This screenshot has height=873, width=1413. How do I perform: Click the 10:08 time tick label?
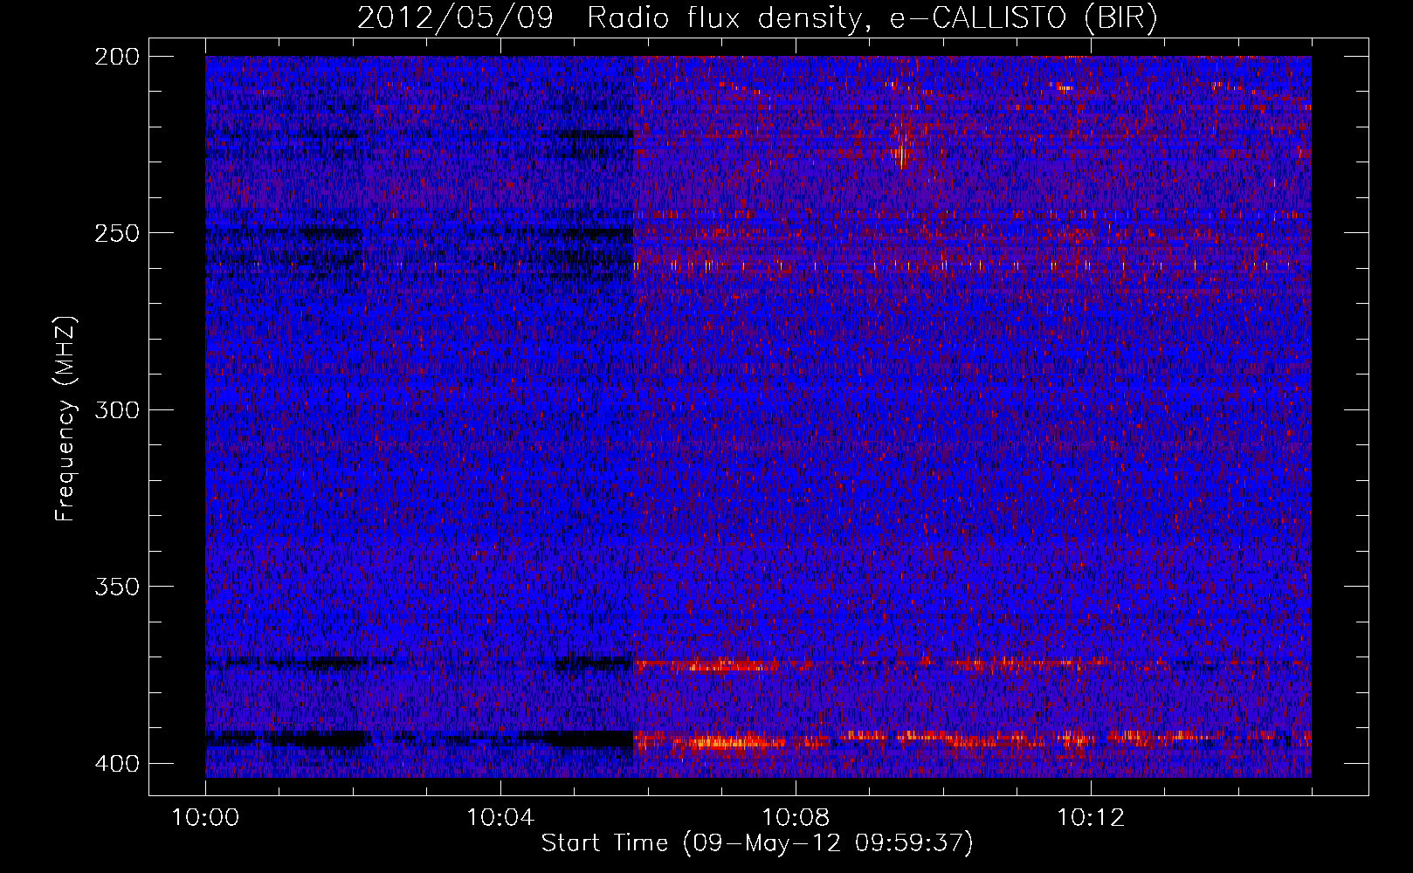coord(796,818)
